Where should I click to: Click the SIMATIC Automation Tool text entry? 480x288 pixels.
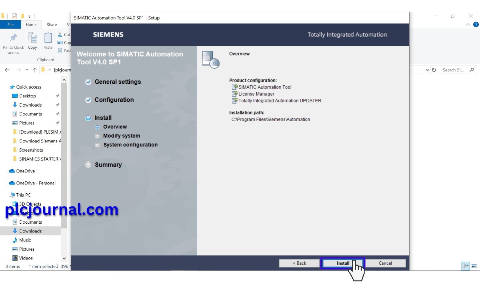pos(265,87)
